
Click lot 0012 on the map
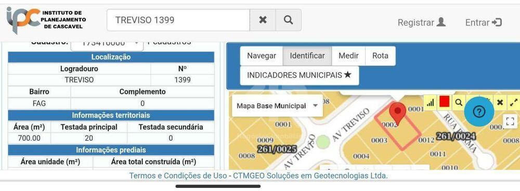(426, 140)
